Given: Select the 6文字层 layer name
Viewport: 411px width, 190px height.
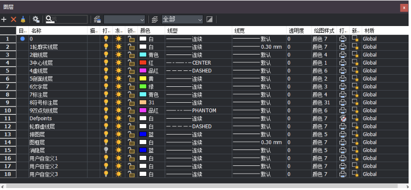Looking at the screenshot, I should [39, 87].
